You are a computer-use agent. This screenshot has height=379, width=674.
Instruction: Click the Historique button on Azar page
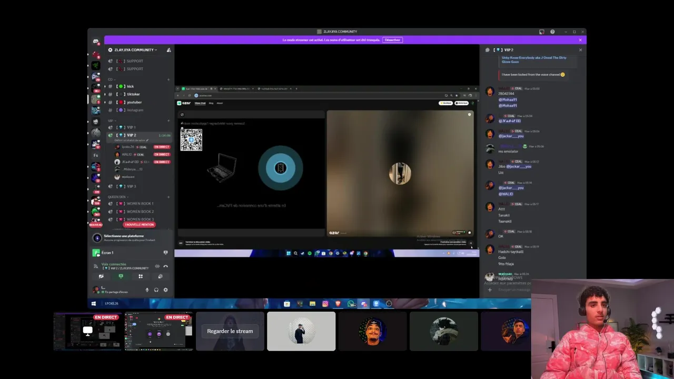pyautogui.click(x=462, y=103)
